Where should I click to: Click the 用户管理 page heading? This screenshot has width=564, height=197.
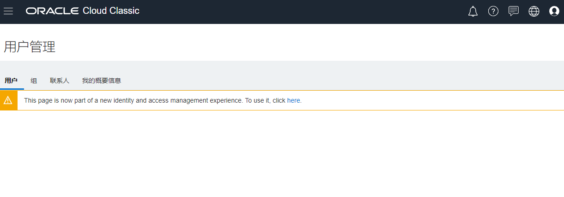click(x=30, y=47)
